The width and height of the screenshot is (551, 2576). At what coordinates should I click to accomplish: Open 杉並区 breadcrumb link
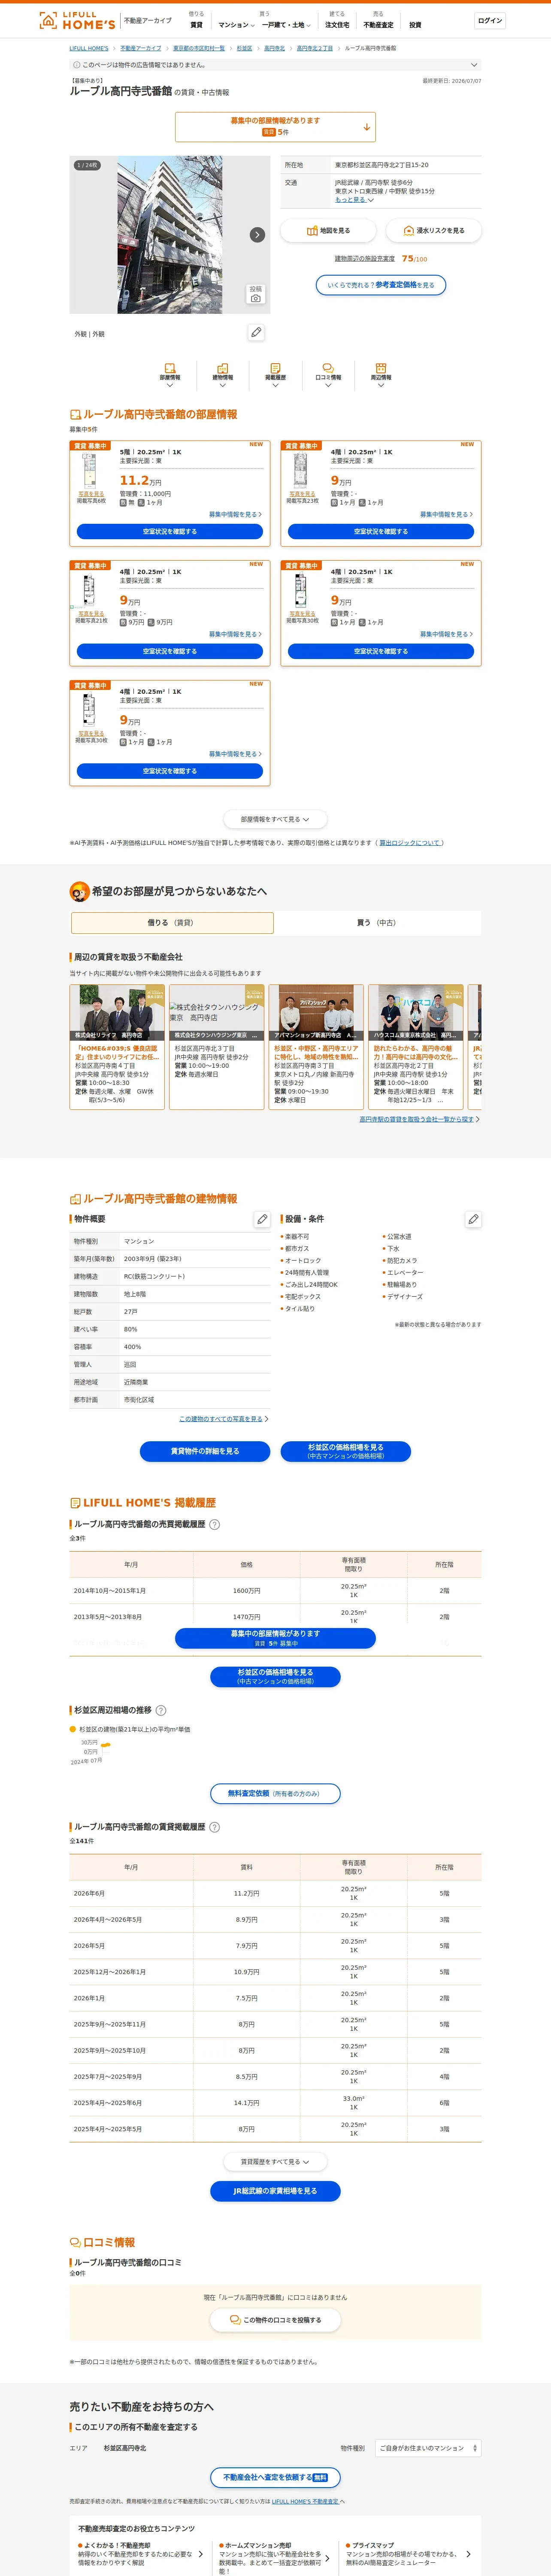[244, 48]
